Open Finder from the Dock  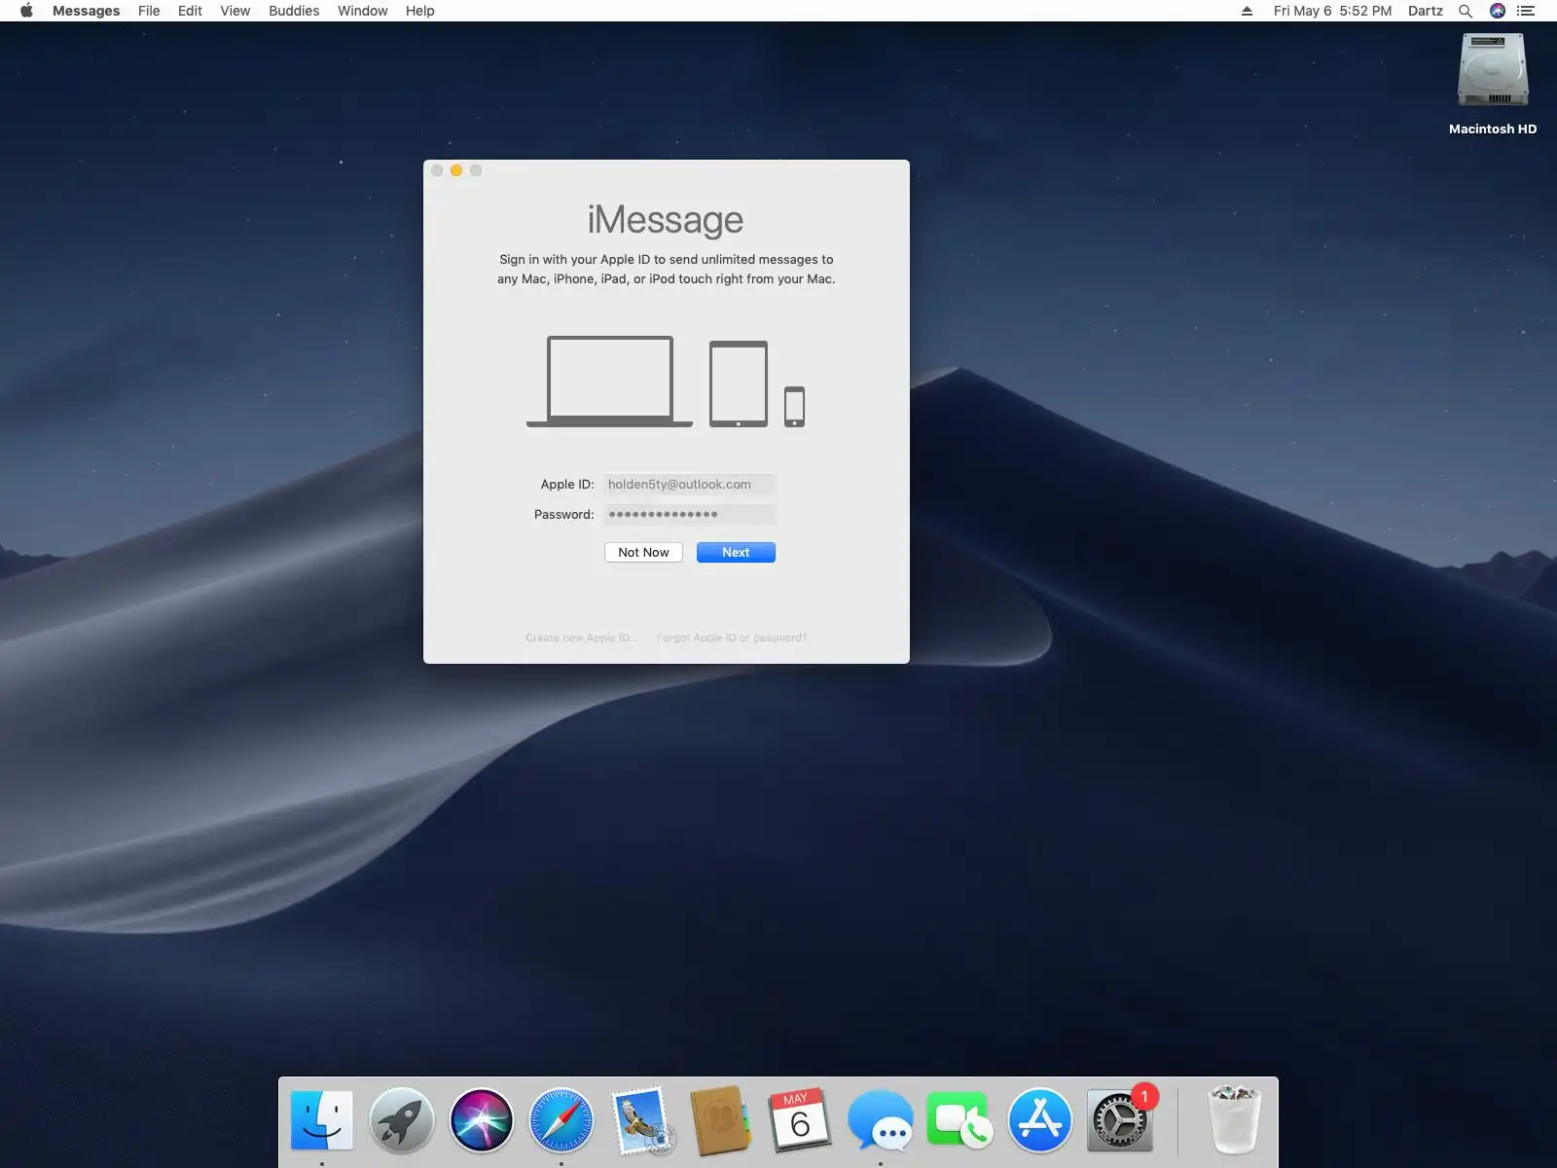(321, 1120)
